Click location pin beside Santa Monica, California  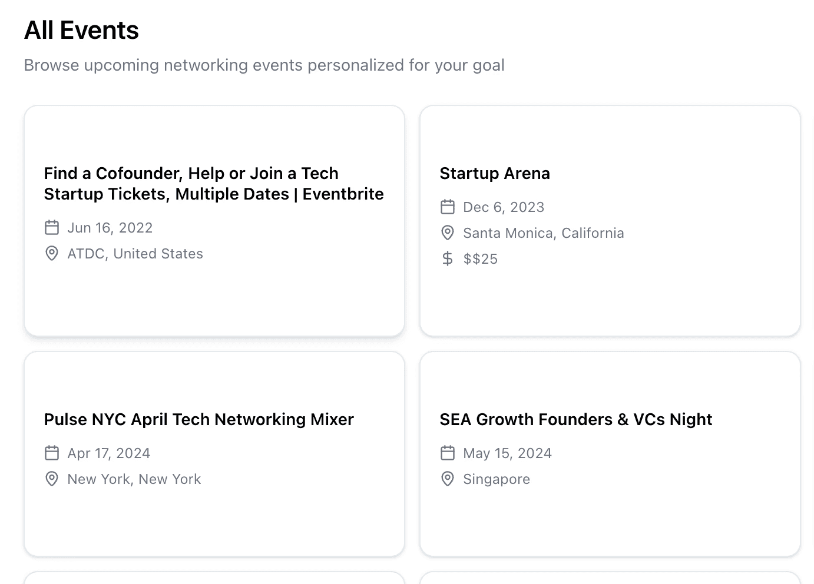click(x=448, y=233)
